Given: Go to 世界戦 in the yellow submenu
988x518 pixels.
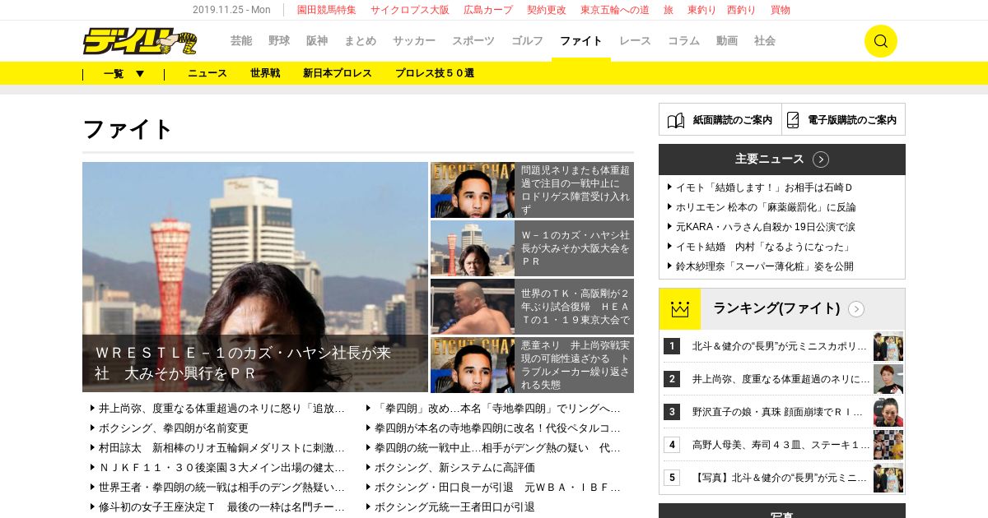Looking at the screenshot, I should coord(265,73).
